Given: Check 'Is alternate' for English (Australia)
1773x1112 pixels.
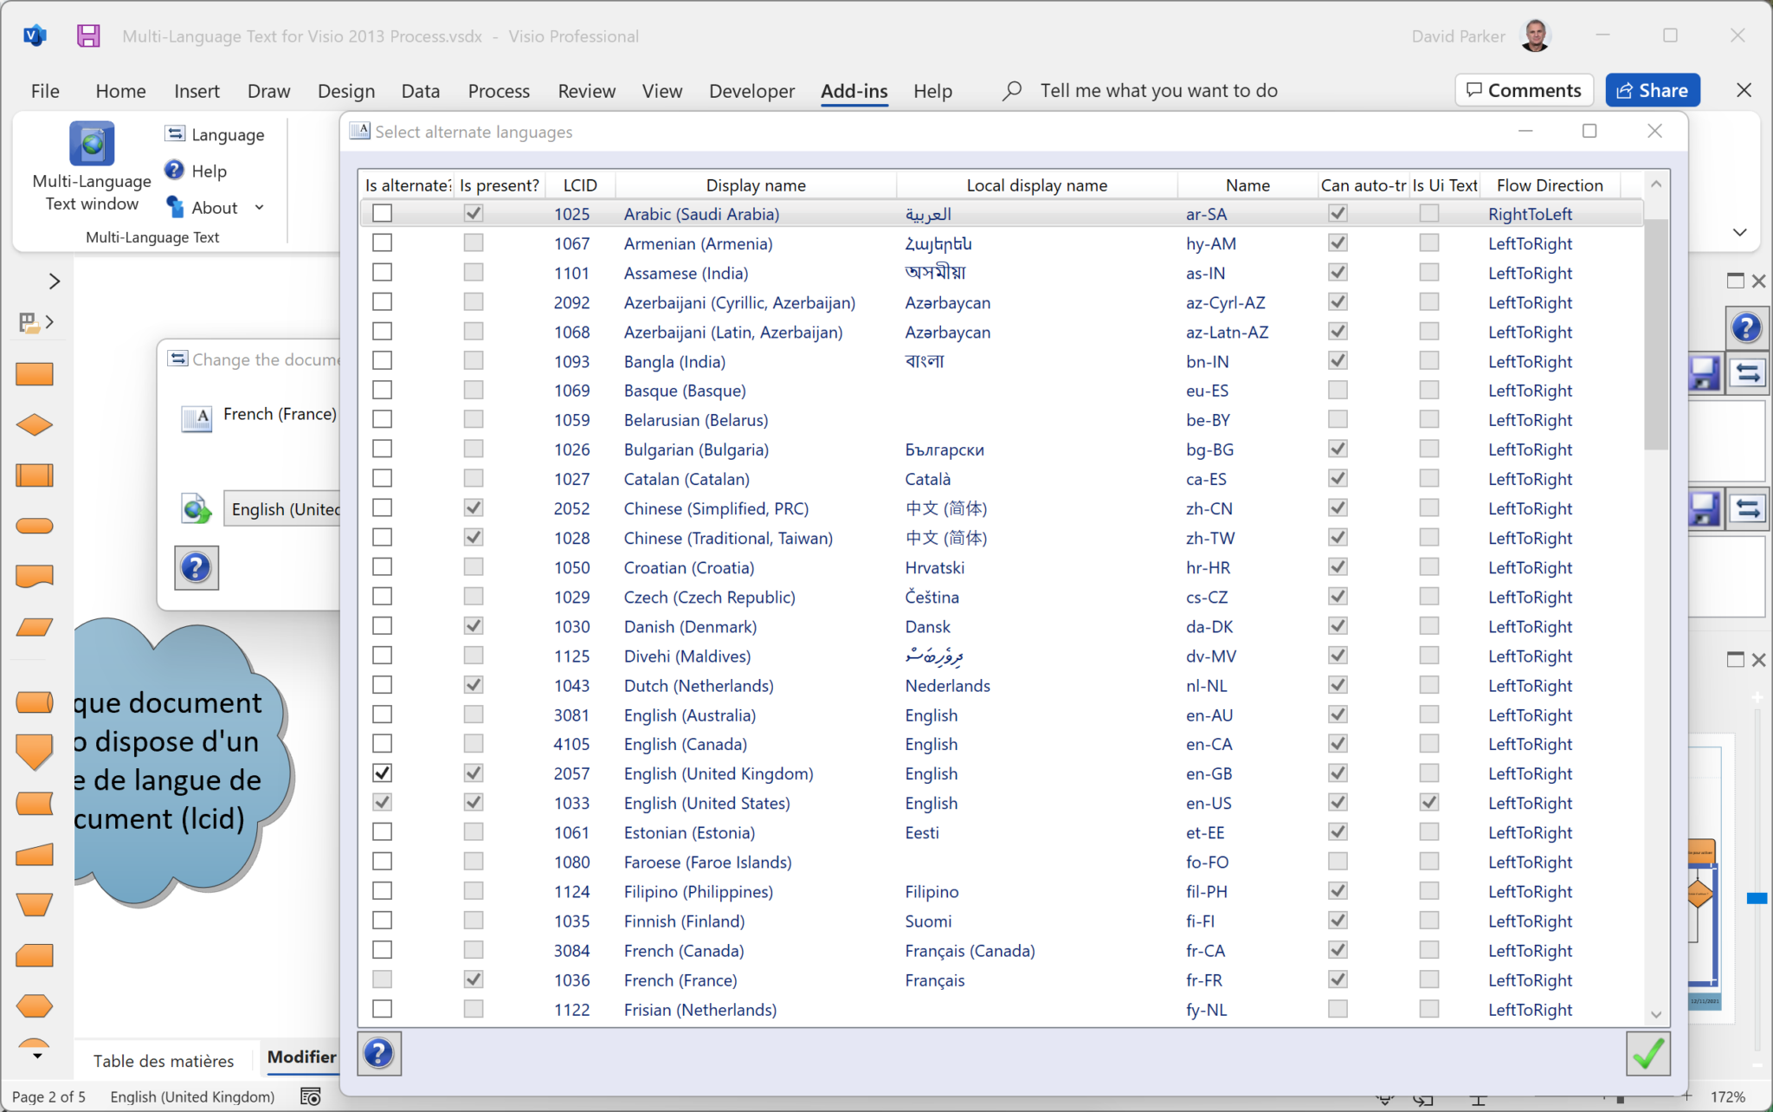Looking at the screenshot, I should click(382, 714).
